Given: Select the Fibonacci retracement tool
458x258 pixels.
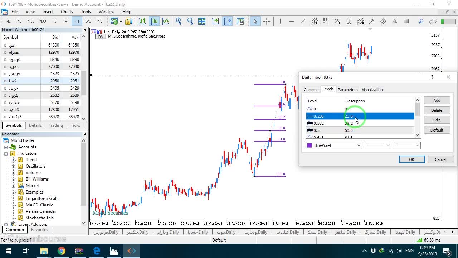Looking at the screenshot, I should [x=326, y=21].
